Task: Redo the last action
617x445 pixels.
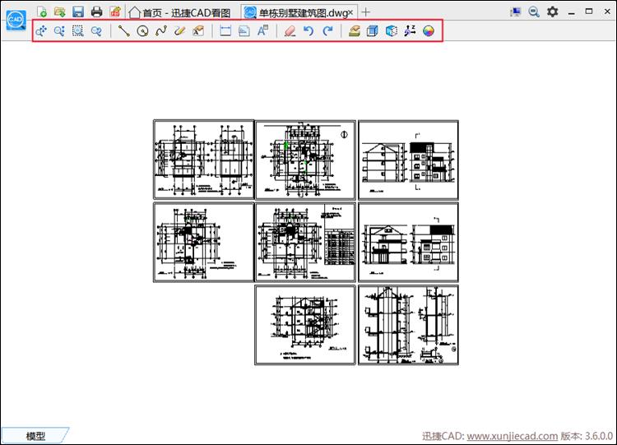Action: click(x=327, y=30)
